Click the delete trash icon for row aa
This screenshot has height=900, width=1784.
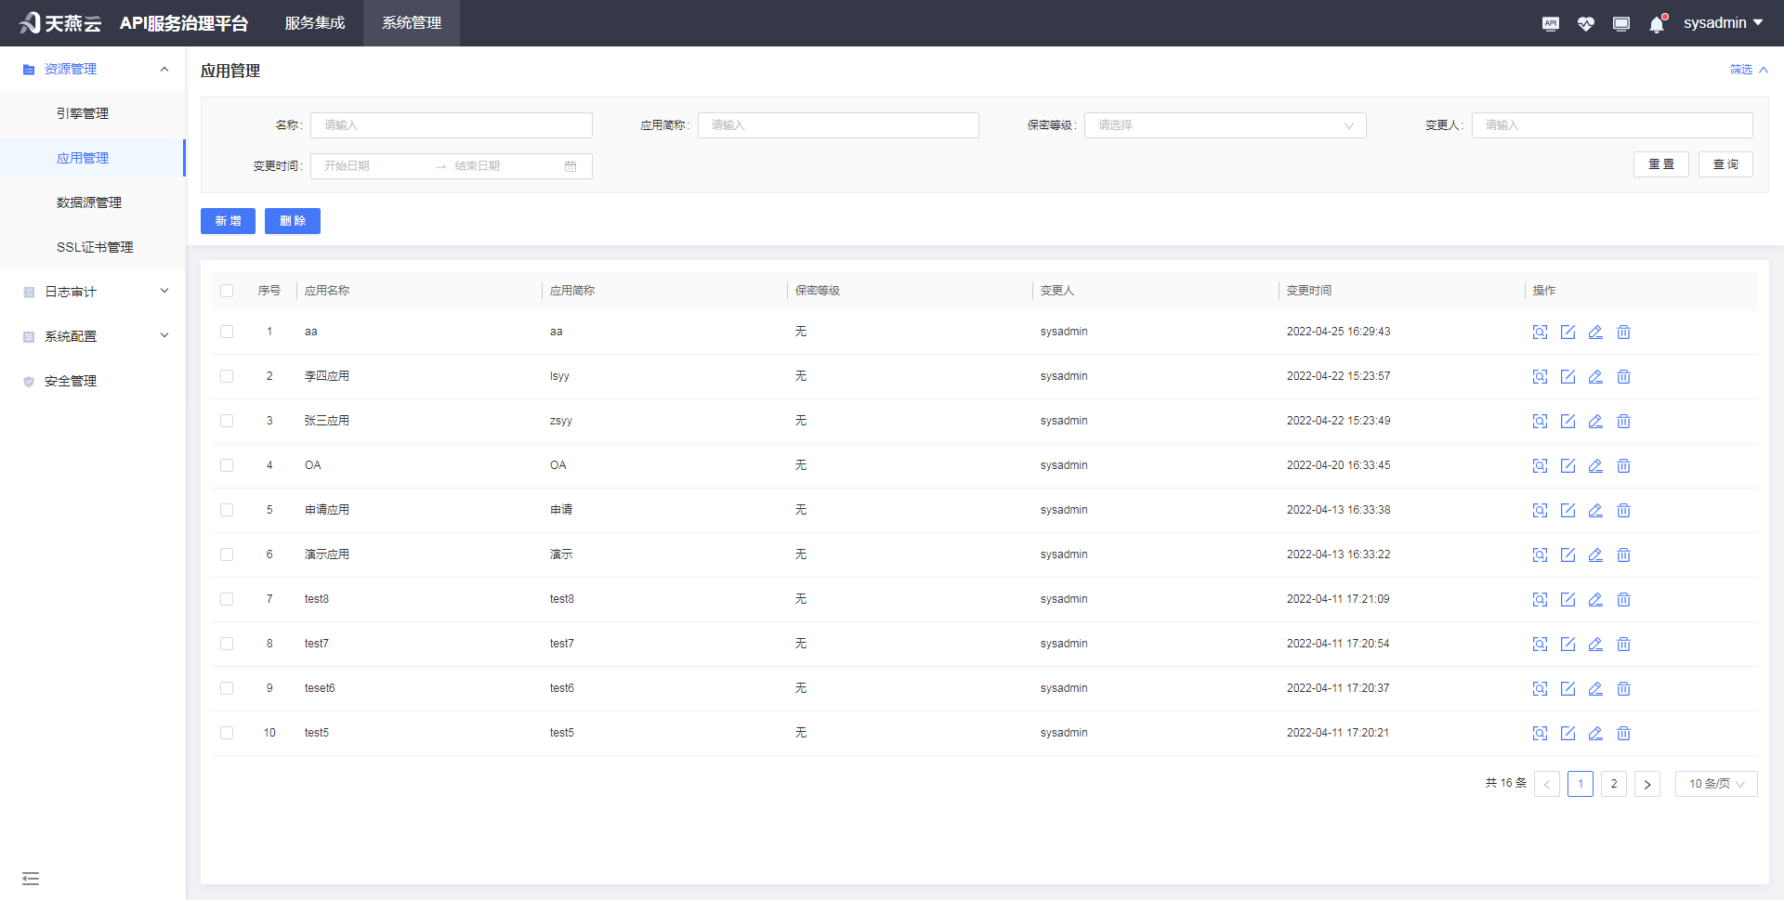pyautogui.click(x=1623, y=332)
